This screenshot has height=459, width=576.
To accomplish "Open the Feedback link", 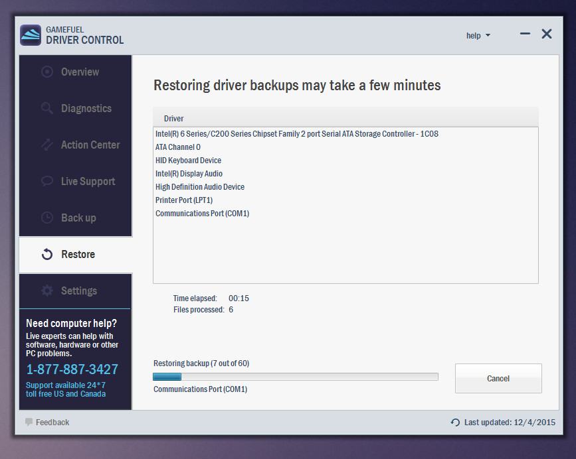I will 52,422.
